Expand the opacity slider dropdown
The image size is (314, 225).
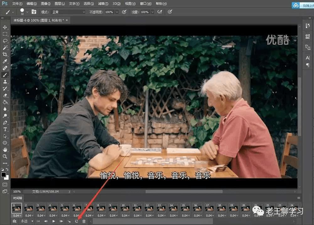click(117, 12)
